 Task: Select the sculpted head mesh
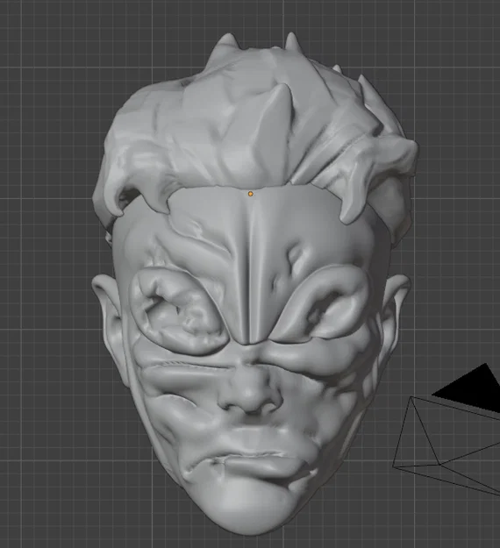pos(252,283)
